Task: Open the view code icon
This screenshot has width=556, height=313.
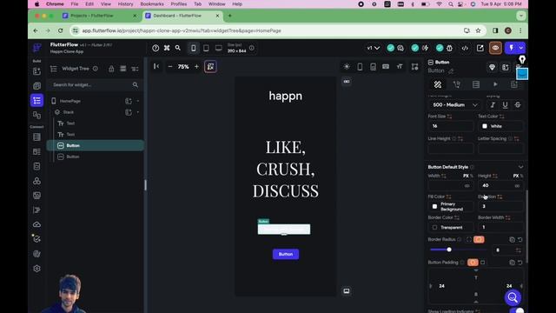Action: (465, 48)
